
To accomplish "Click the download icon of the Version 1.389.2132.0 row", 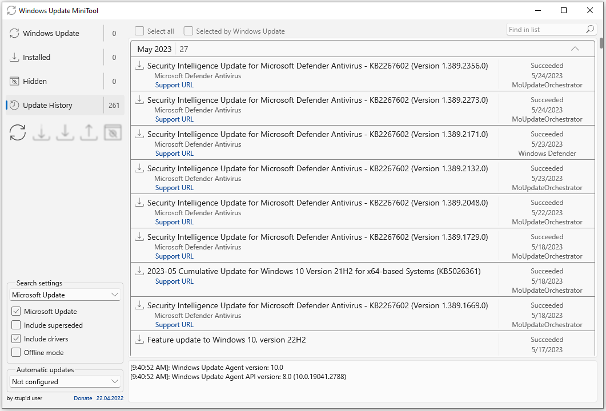I will coord(139,168).
